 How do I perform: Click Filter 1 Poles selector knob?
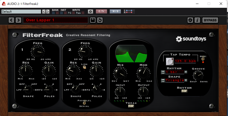click(x=49, y=90)
